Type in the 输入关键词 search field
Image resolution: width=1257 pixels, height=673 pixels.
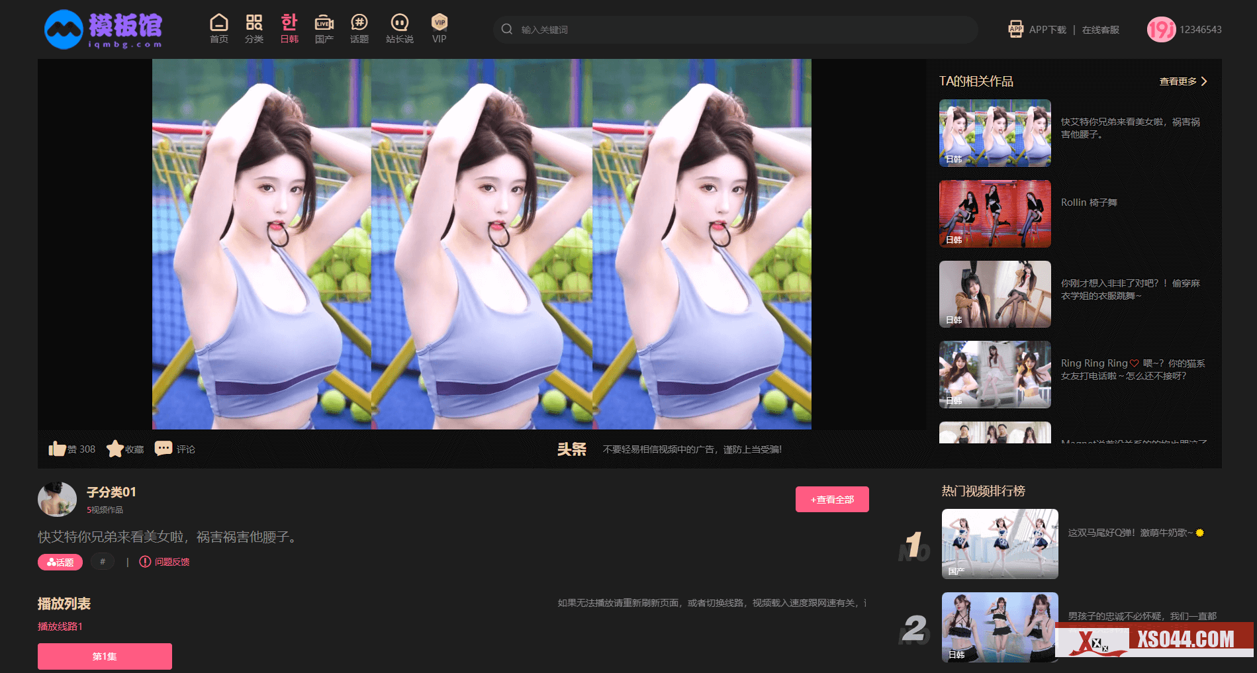[735, 30]
